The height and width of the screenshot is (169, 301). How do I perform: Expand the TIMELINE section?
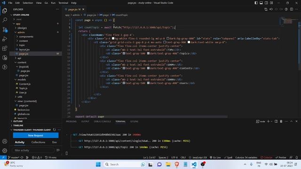[18, 125]
